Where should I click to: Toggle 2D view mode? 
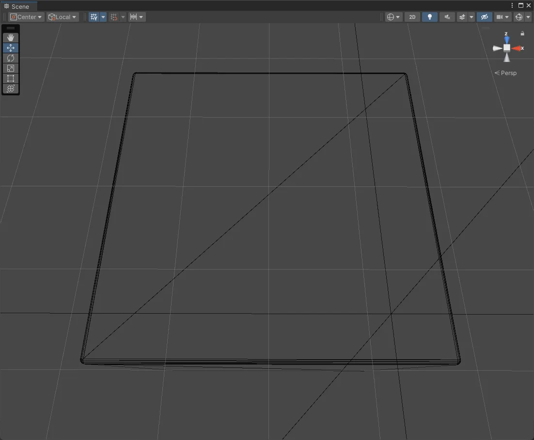coord(412,17)
